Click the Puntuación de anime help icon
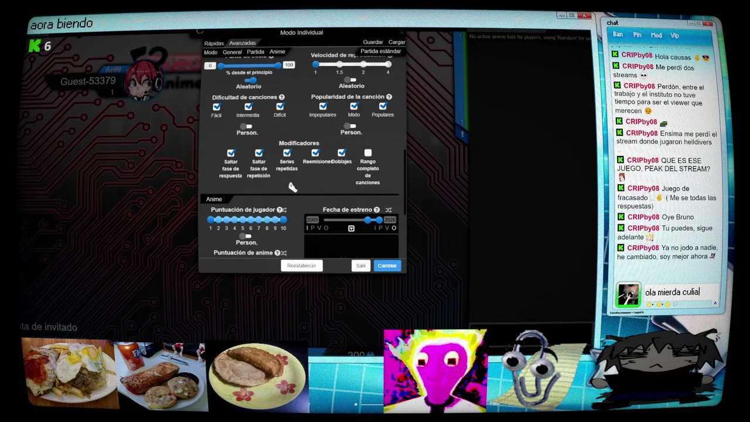Image resolution: width=750 pixels, height=422 pixels. pyautogui.click(x=277, y=253)
